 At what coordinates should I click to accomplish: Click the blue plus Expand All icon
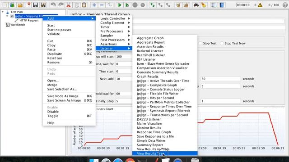tap(94, 5)
